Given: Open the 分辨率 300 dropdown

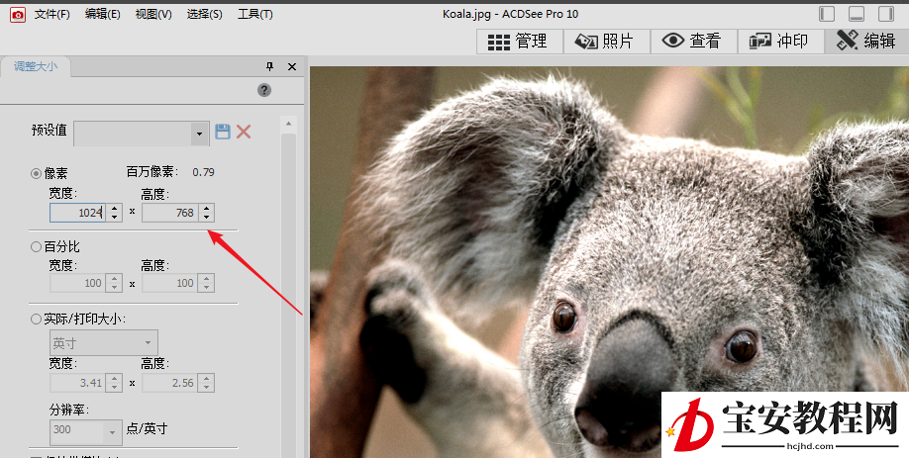Looking at the screenshot, I should [86, 430].
